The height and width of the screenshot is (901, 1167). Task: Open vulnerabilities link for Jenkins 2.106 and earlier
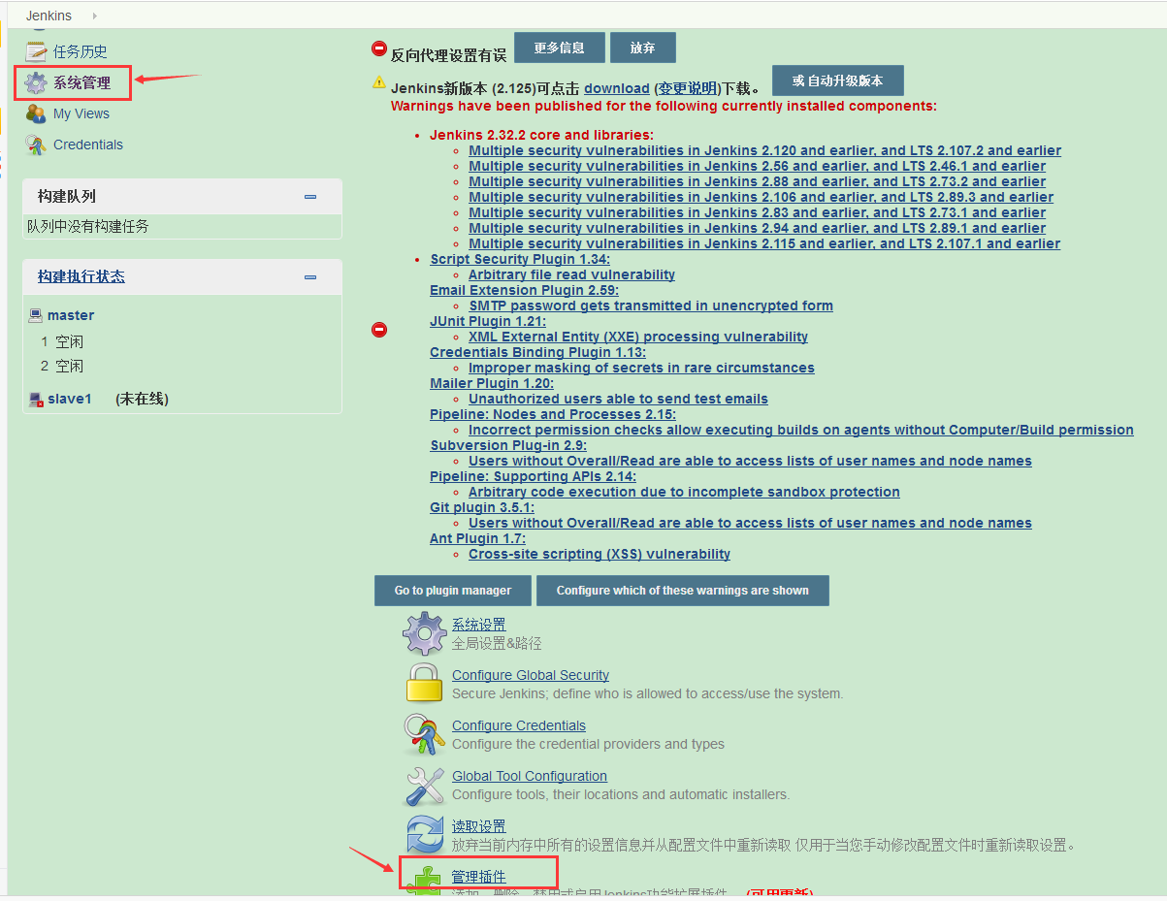tap(761, 197)
